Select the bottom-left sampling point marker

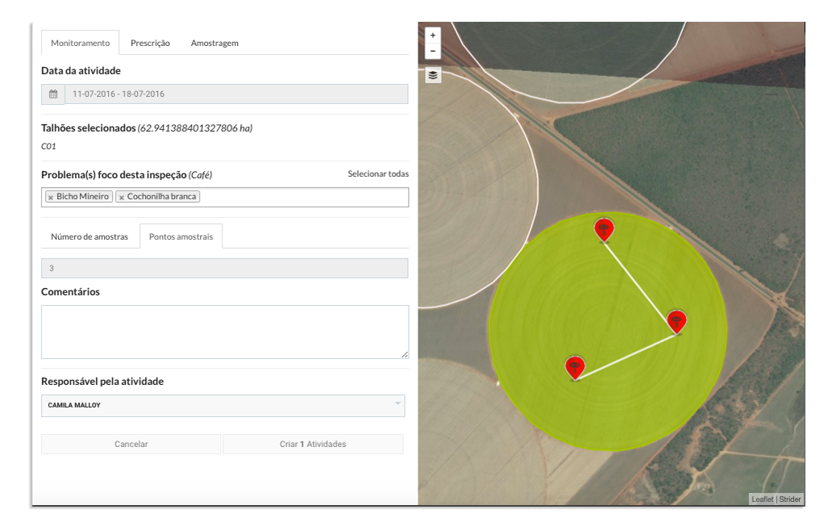575,368
